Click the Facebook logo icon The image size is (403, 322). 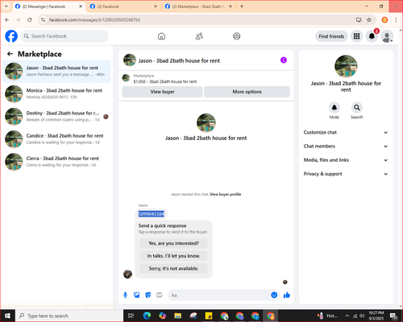11,36
